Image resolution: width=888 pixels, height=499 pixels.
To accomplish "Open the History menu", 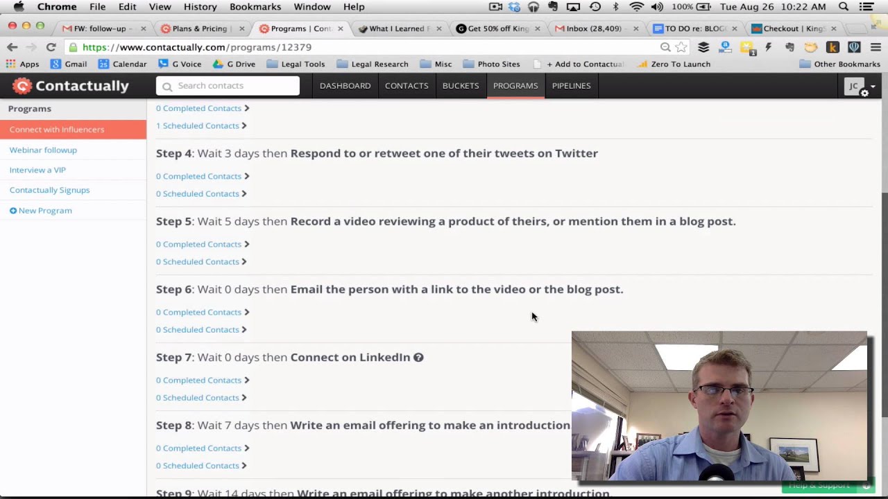I will click(200, 7).
